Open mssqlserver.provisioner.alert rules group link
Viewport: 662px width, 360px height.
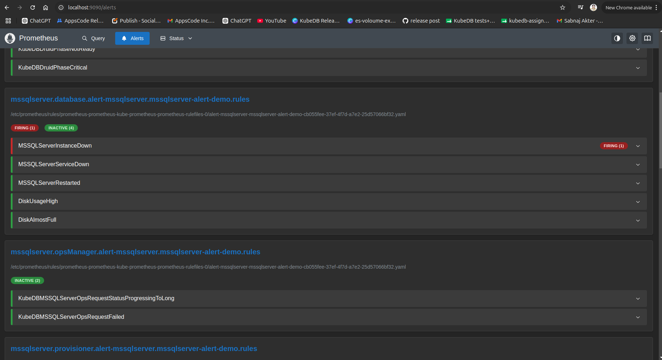[134, 349]
